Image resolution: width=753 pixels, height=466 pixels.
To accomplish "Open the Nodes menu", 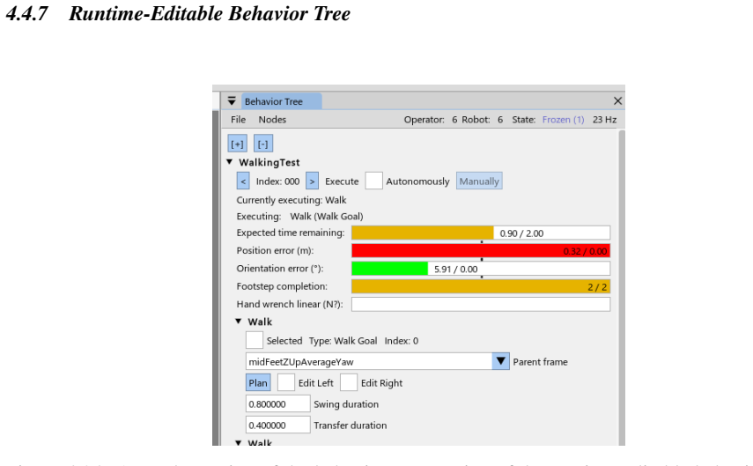I will [x=272, y=120].
